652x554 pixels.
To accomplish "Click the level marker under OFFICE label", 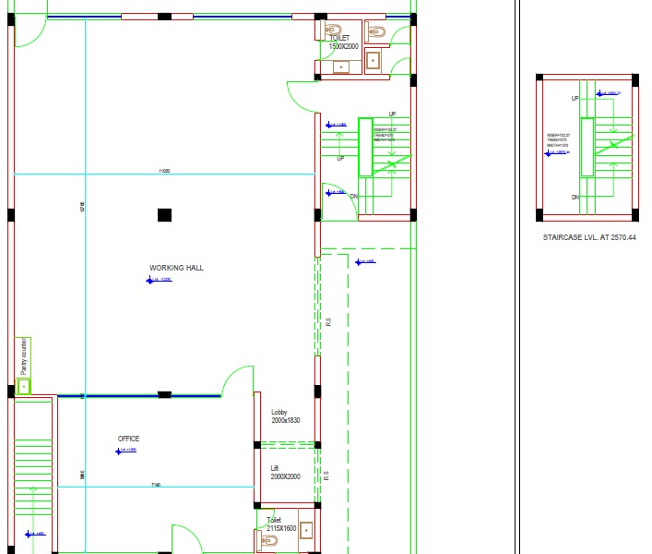I will pyautogui.click(x=126, y=451).
